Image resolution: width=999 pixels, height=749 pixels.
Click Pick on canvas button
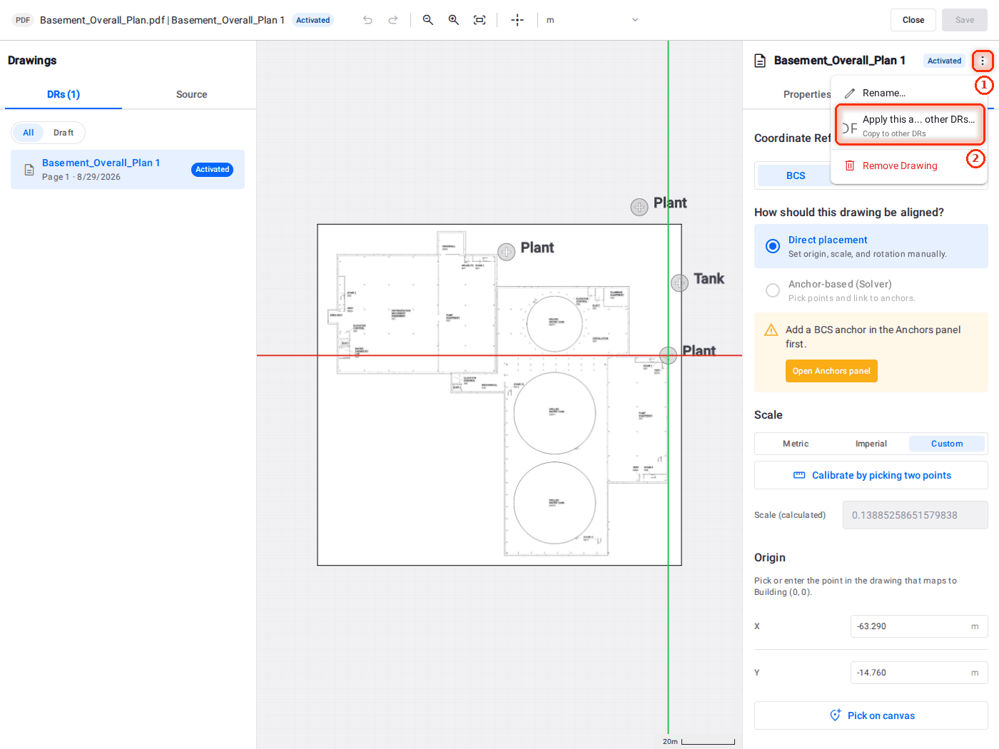click(x=871, y=715)
